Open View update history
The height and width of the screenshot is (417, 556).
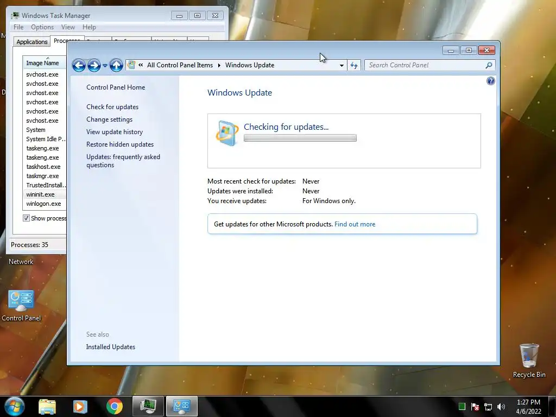tap(115, 132)
